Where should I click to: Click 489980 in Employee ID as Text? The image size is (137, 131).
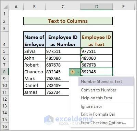(x=97, y=58)
